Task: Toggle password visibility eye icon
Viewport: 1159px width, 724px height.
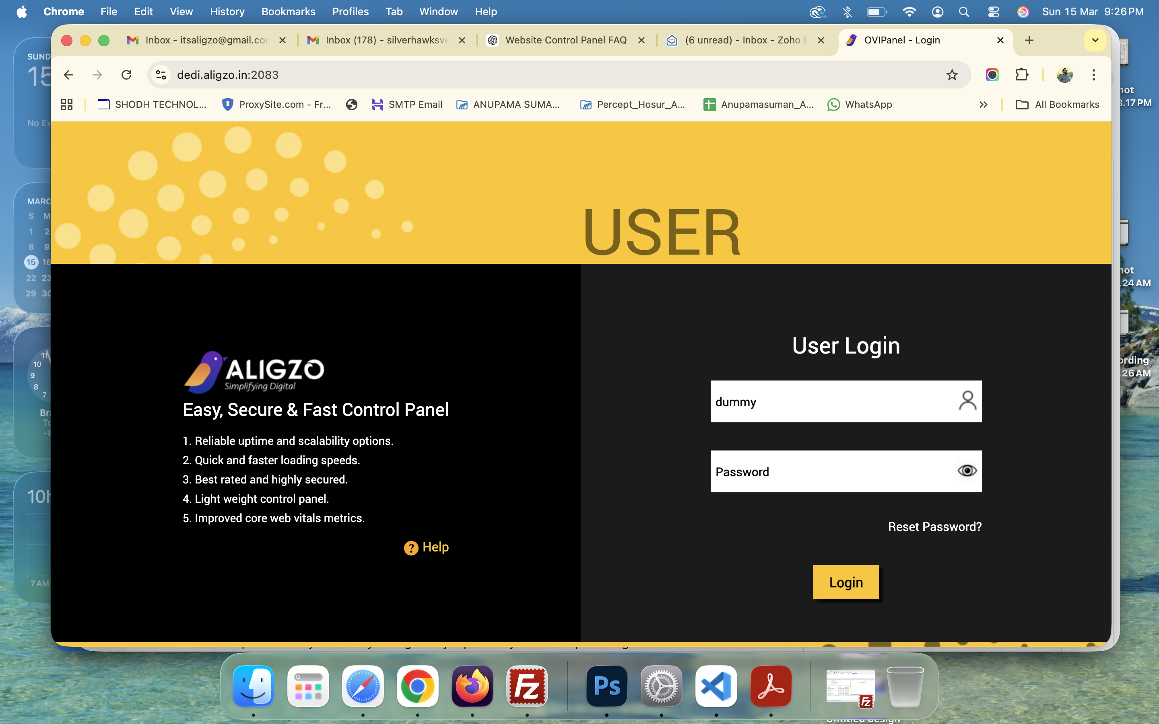Action: pos(967,471)
